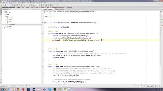Click the Cut scissors icon
This screenshot has width=163, height=91.
pyautogui.click(x=13, y=5)
